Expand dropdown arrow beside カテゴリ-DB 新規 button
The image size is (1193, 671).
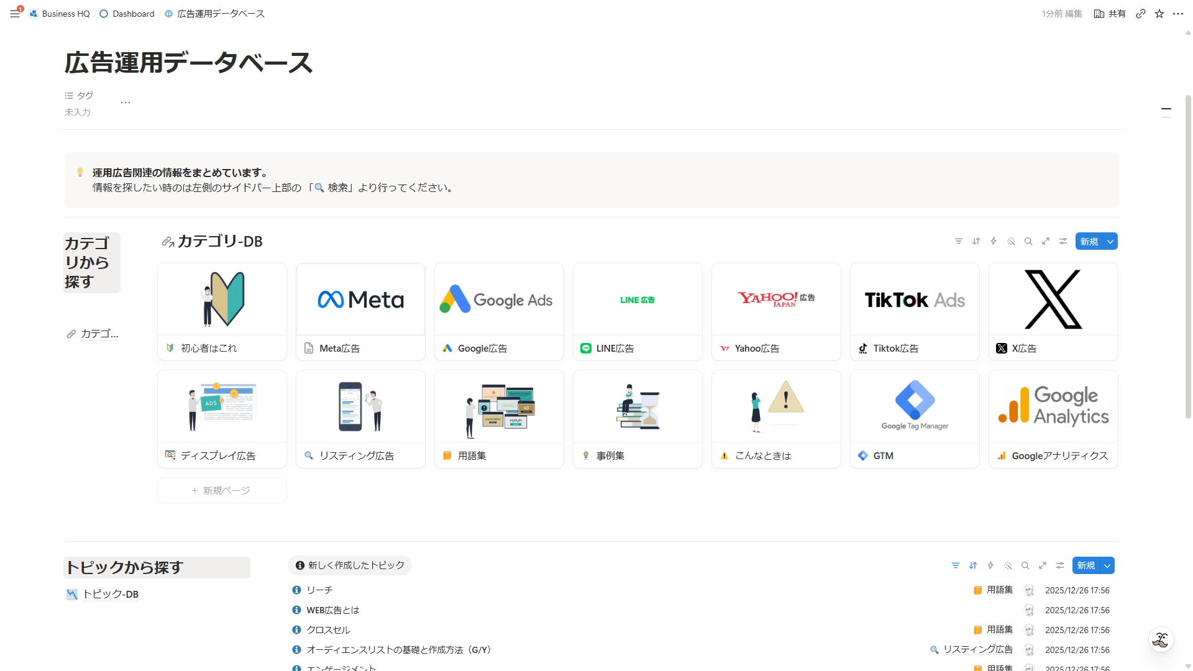[1110, 241]
